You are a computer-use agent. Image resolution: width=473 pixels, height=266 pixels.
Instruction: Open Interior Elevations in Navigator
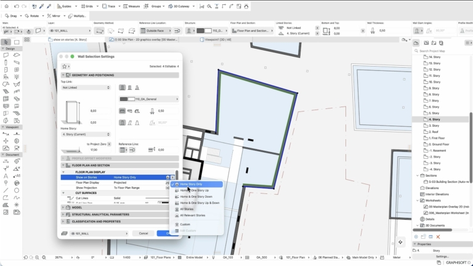pyautogui.click(x=437, y=194)
